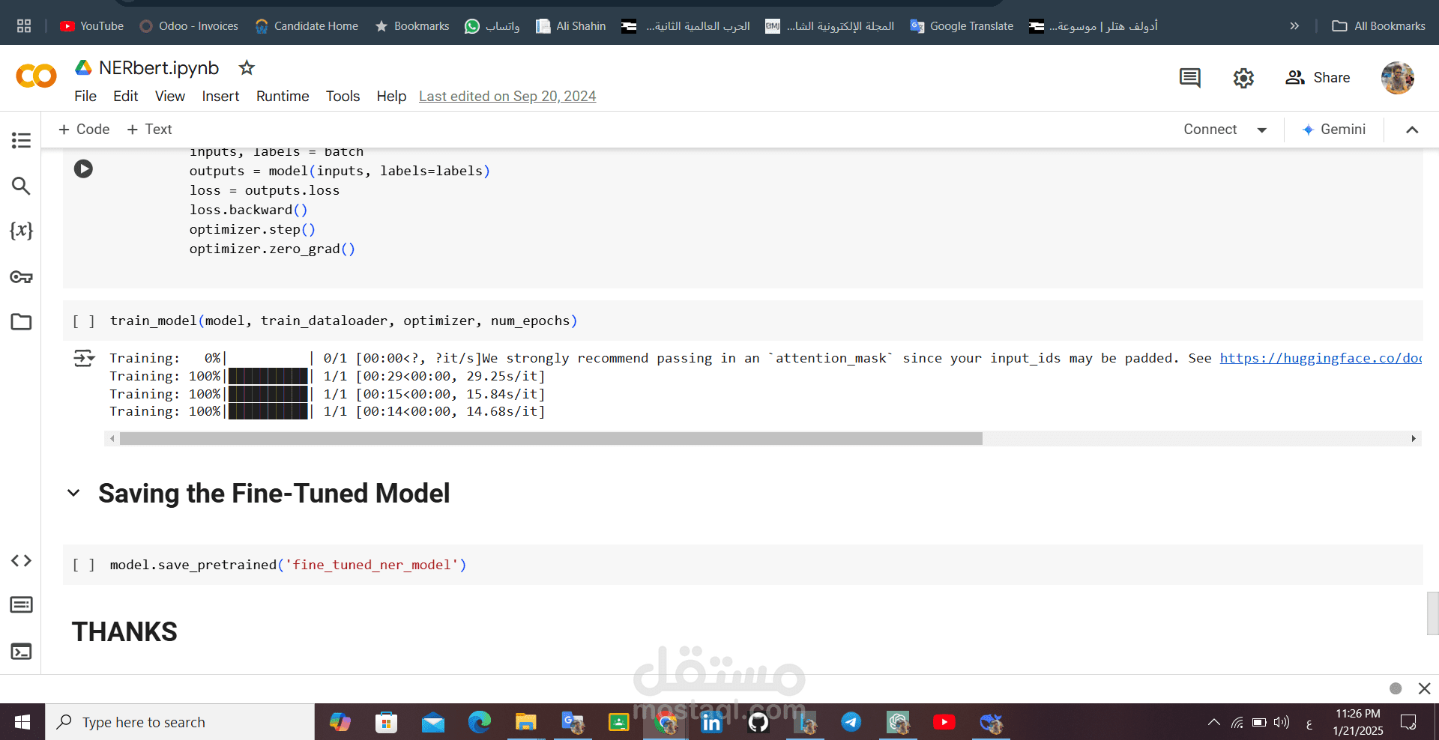Open the Variables {x} panel
Image resolution: width=1439 pixels, height=740 pixels.
click(21, 231)
